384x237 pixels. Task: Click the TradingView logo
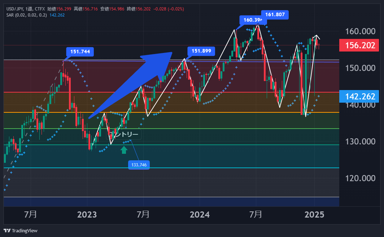21,231
